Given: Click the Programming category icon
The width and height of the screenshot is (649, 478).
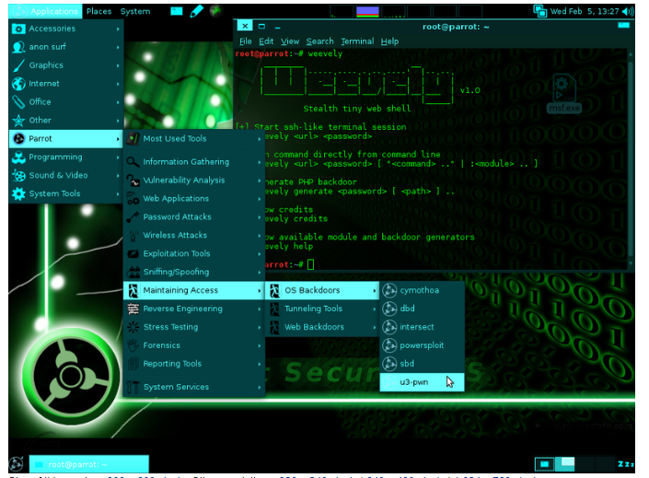Looking at the screenshot, I should point(18,157).
